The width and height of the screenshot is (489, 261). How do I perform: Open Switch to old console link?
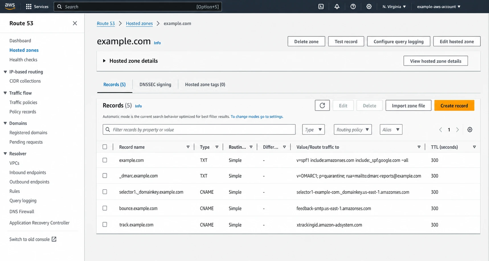[x=33, y=239]
